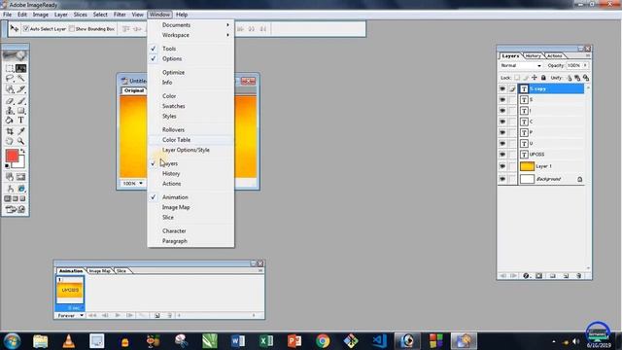
Task: Click the delete layer trash icon
Action: pyautogui.click(x=579, y=276)
